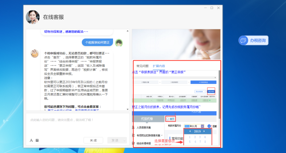Screen dimensions: 286x153
Task: Click the 综合所得申报 sidebar entry
Action: point(144,144)
